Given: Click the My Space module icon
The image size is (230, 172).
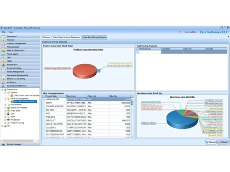Looking at the screenshot, I should point(3,83).
